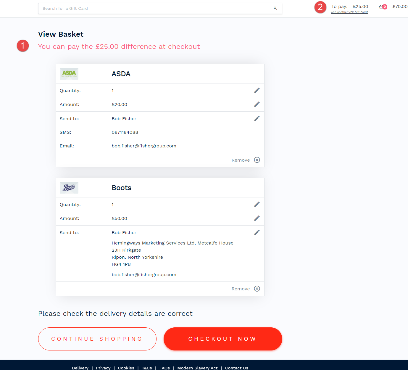
Task: Edit Boots delivery address details
Action: [x=257, y=232]
